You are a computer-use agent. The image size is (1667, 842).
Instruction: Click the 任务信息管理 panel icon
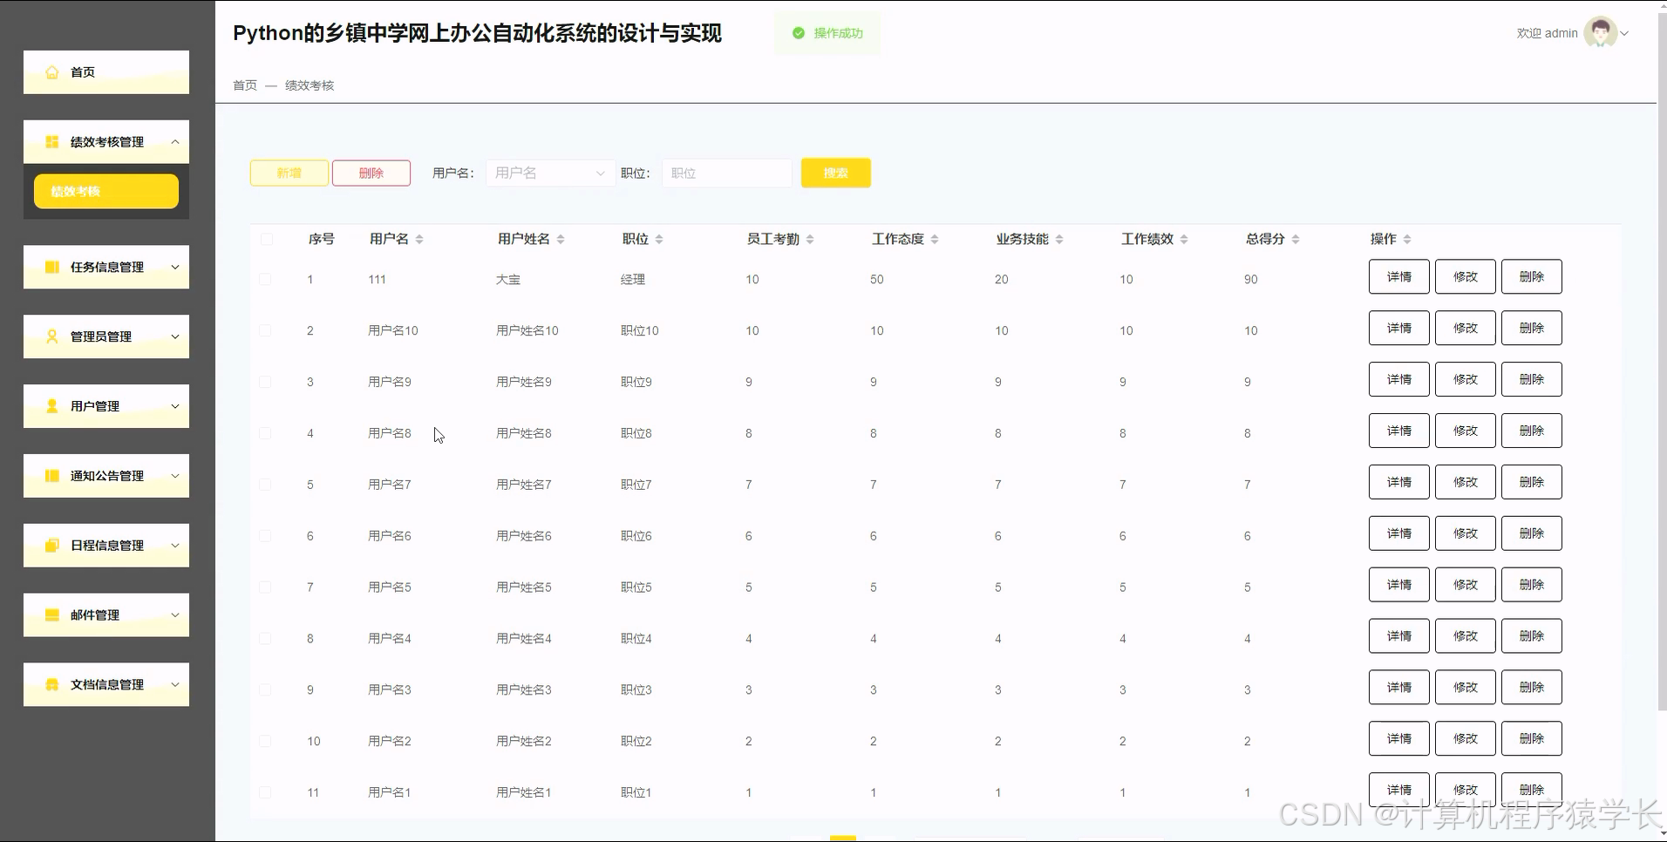click(52, 267)
